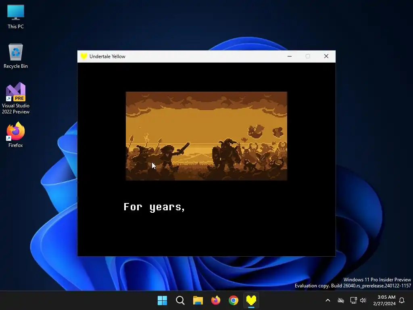Select the Firefox desktop shortcut
Screen dimensions: 413x310
[x=16, y=135]
